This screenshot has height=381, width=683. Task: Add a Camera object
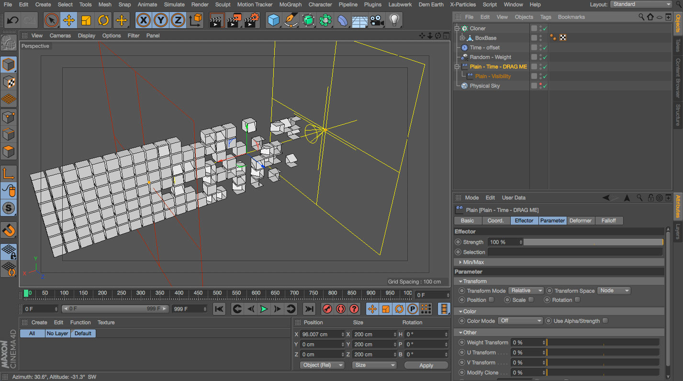[377, 20]
